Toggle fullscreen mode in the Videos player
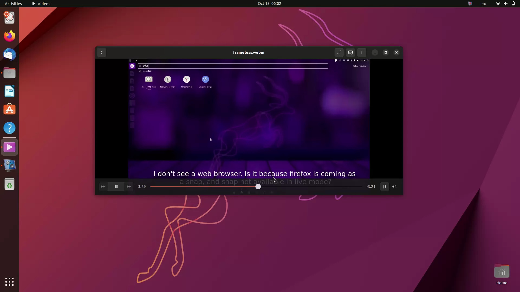 339,52
